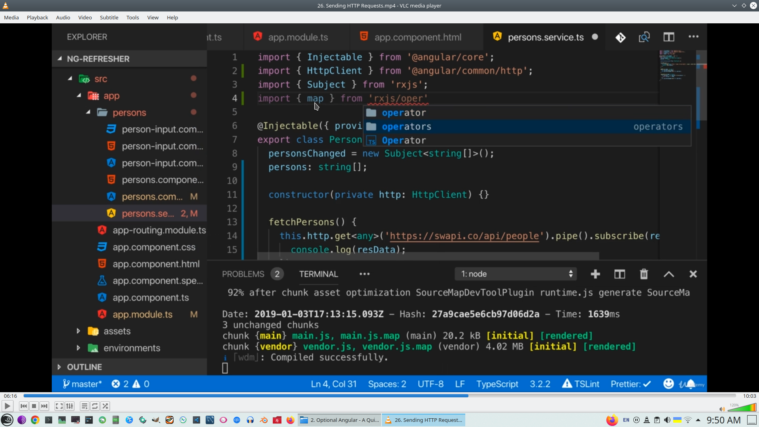Click the system clock showing 9:50 AM

(x=723, y=420)
